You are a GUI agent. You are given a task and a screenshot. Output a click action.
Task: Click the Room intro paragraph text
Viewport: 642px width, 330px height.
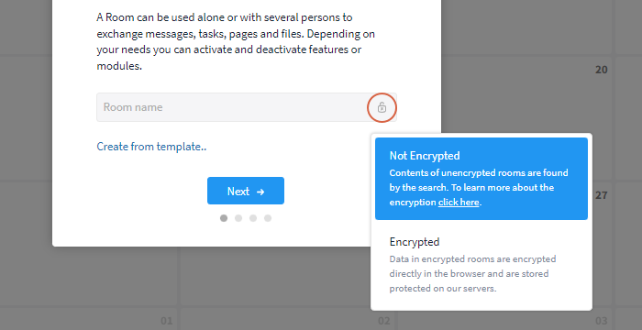236,41
